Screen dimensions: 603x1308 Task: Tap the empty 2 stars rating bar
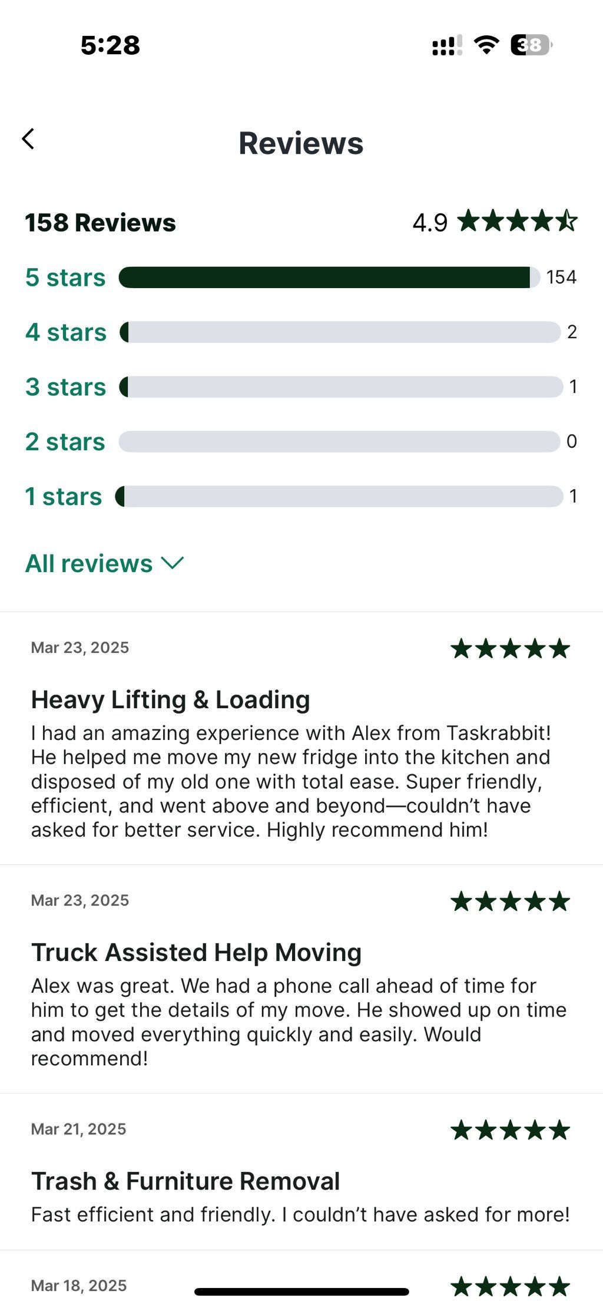(339, 442)
